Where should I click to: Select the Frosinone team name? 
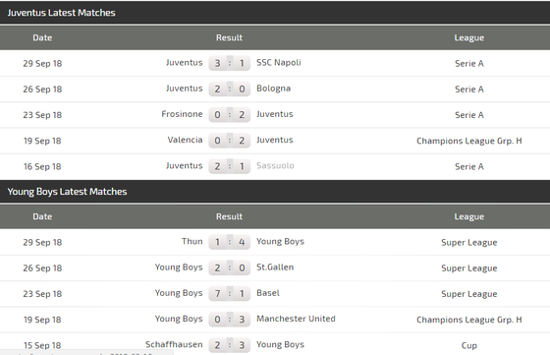182,114
